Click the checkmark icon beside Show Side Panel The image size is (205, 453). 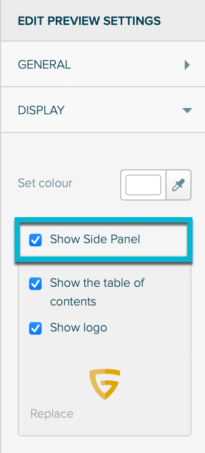pyautogui.click(x=35, y=240)
